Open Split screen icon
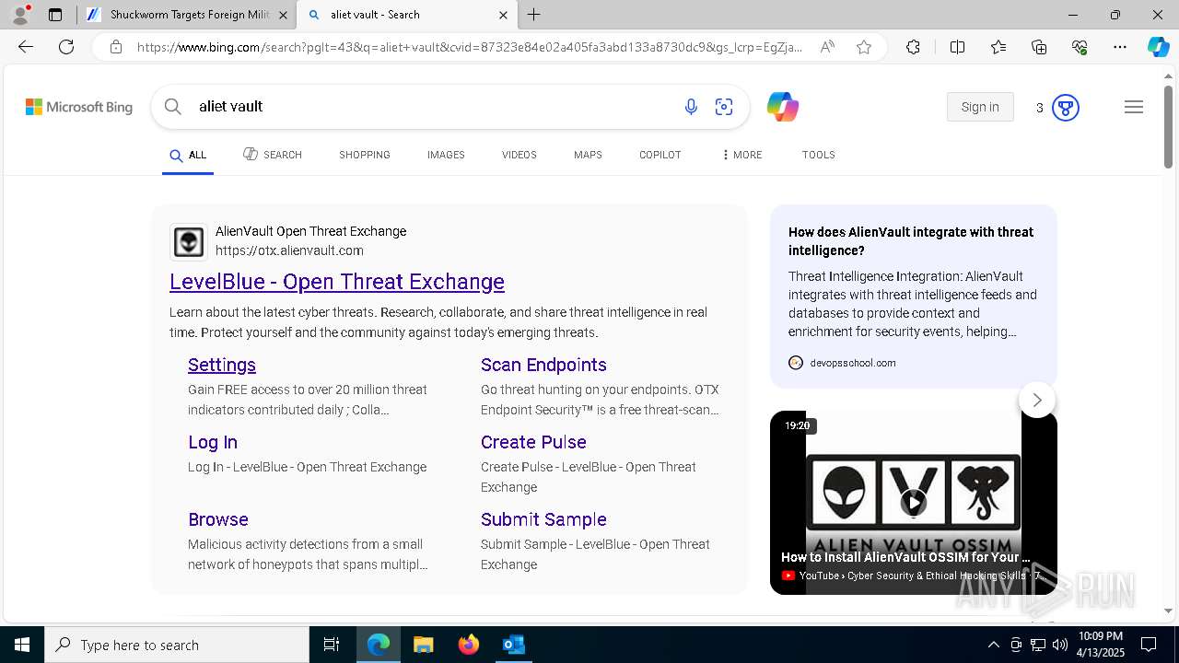1179x663 pixels. (x=957, y=47)
